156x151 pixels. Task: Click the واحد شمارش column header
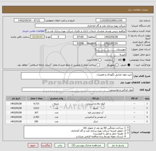click(x=57, y=98)
